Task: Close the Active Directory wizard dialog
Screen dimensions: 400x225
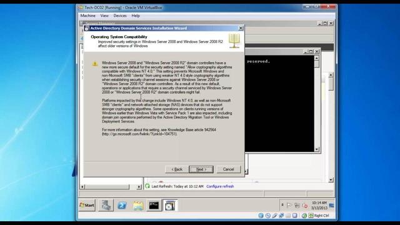Action: tap(241, 28)
